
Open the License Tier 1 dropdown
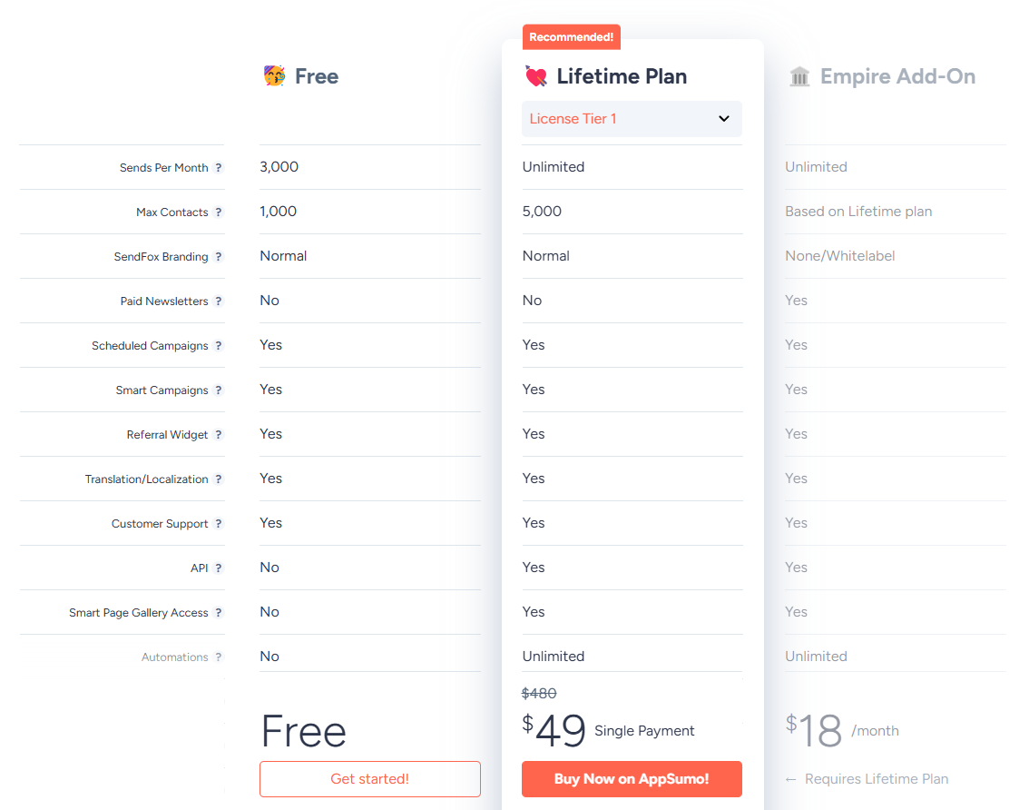[632, 119]
